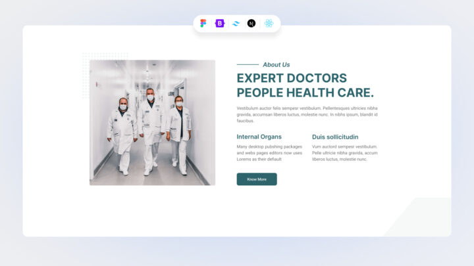
Task: Select the text under Internal Organs
Action: coord(269,153)
